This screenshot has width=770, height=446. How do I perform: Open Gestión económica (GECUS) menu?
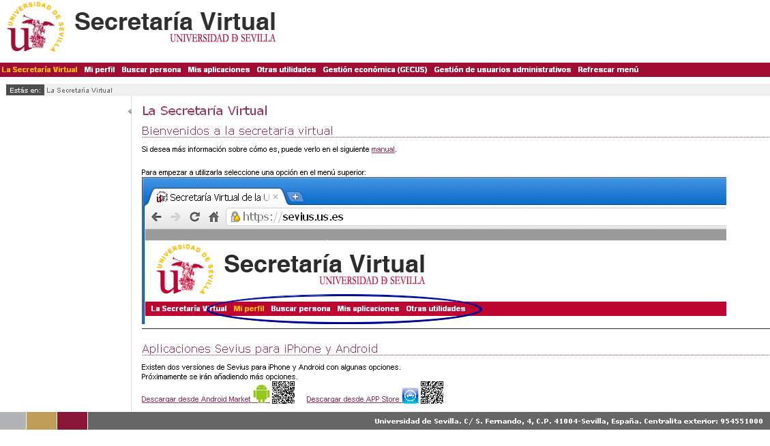click(374, 69)
